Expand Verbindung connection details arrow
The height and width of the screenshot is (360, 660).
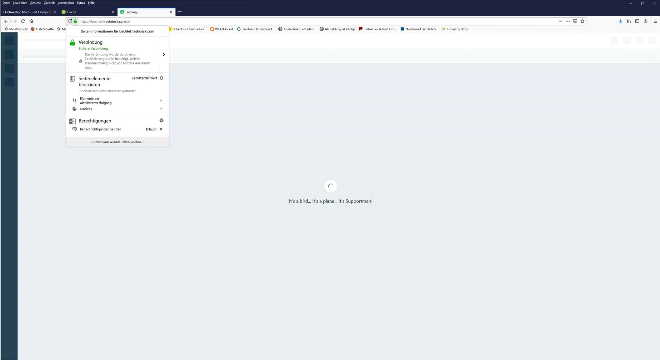click(164, 55)
